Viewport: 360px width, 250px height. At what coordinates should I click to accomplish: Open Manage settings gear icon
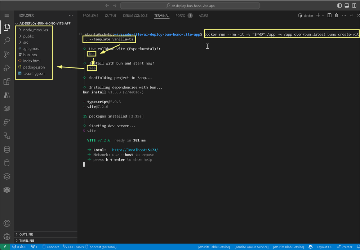[x=7, y=237]
